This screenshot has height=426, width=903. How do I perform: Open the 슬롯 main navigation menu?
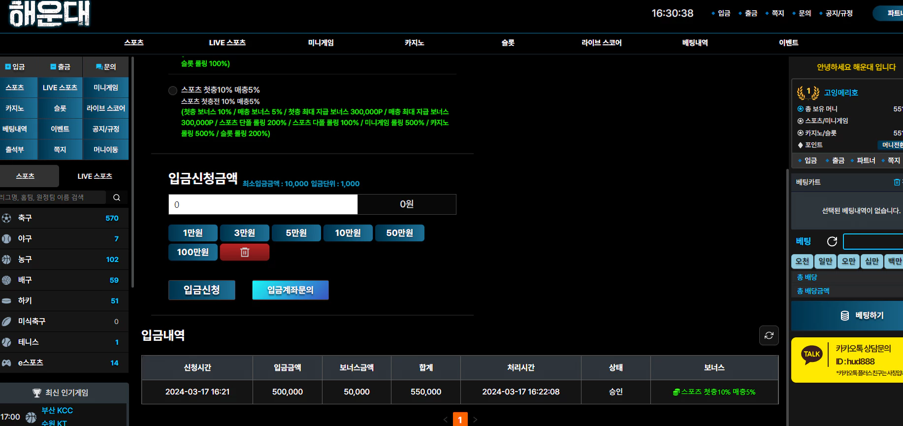click(508, 43)
